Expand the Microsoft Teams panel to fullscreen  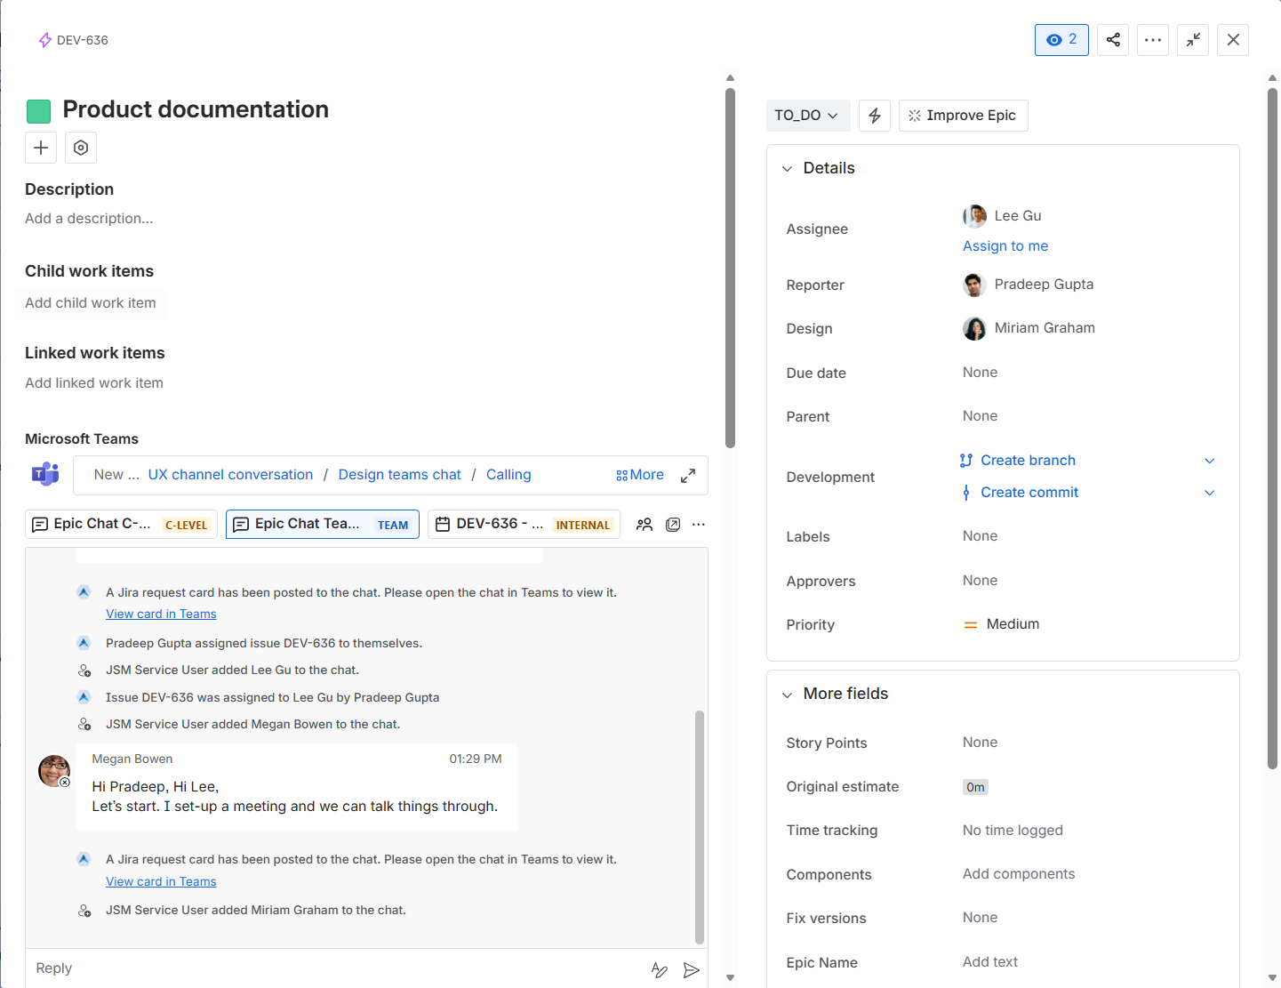[x=688, y=476]
